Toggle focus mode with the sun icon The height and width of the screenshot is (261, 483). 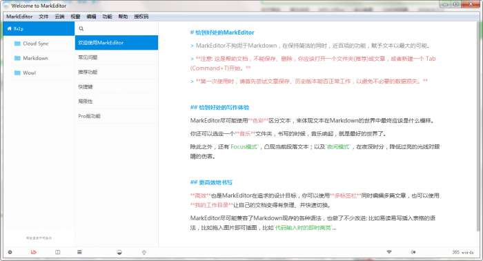(144, 253)
